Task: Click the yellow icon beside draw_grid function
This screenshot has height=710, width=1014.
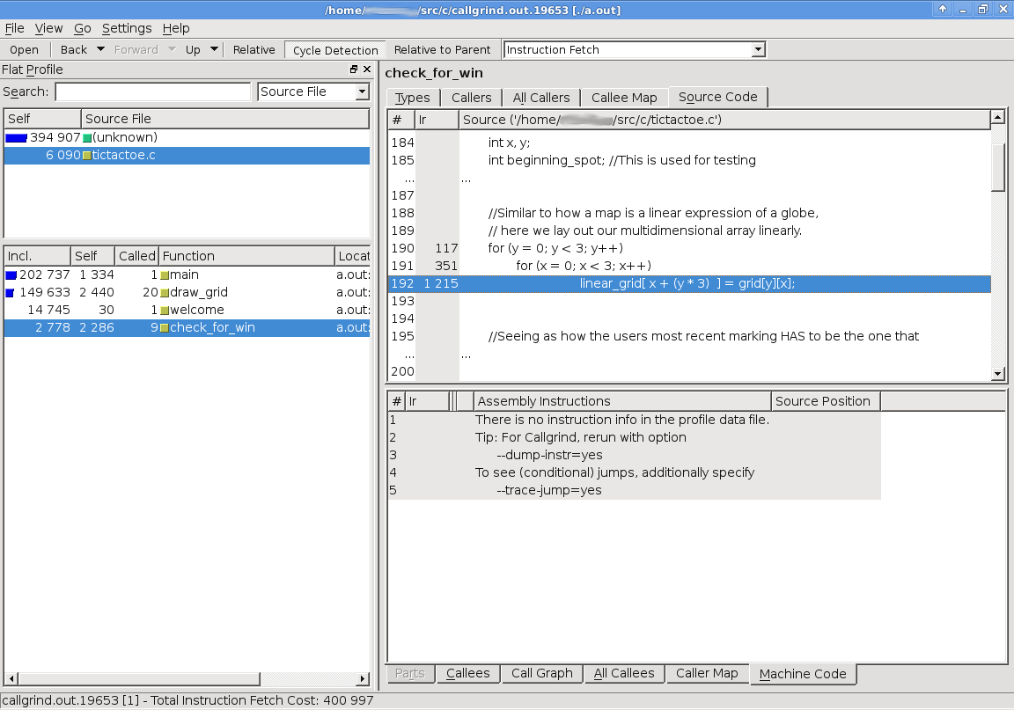Action: tap(165, 292)
